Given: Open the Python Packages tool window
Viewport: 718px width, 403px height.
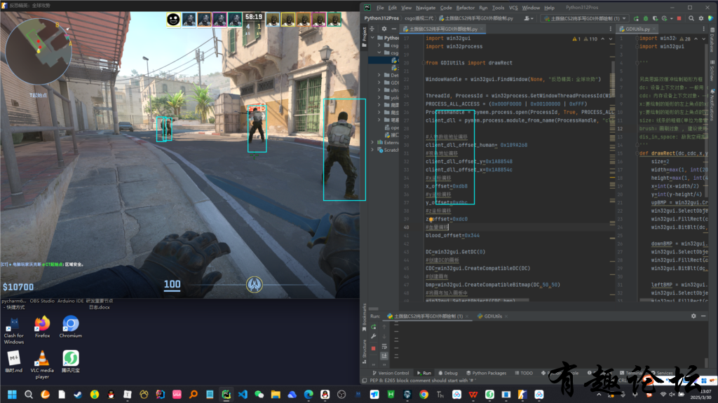Looking at the screenshot, I should [487, 373].
